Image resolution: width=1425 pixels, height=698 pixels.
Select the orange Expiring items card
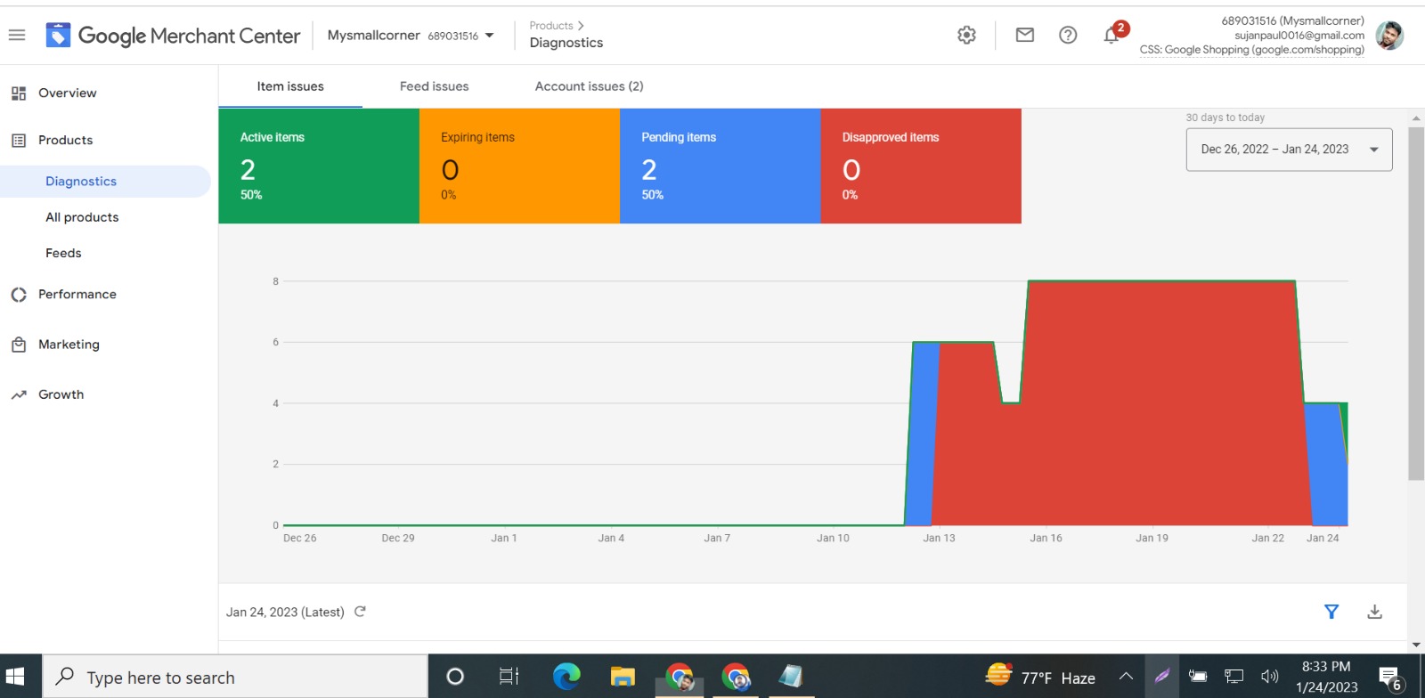pos(519,166)
